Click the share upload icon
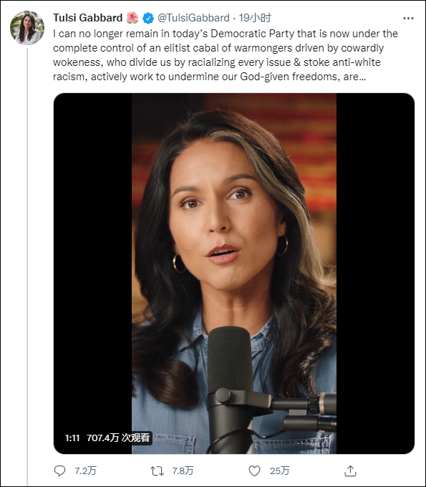426x487 pixels. 350,471
